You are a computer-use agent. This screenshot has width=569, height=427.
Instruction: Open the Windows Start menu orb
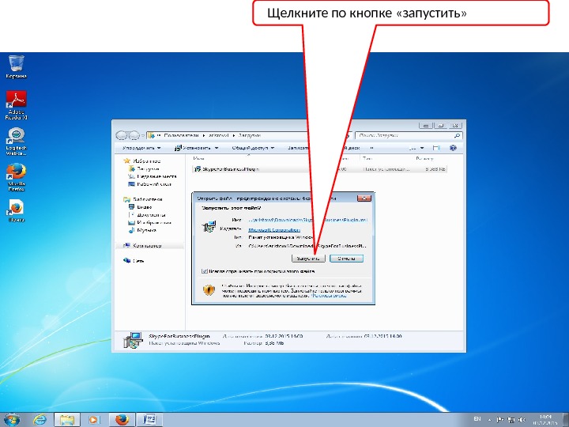coord(12,420)
